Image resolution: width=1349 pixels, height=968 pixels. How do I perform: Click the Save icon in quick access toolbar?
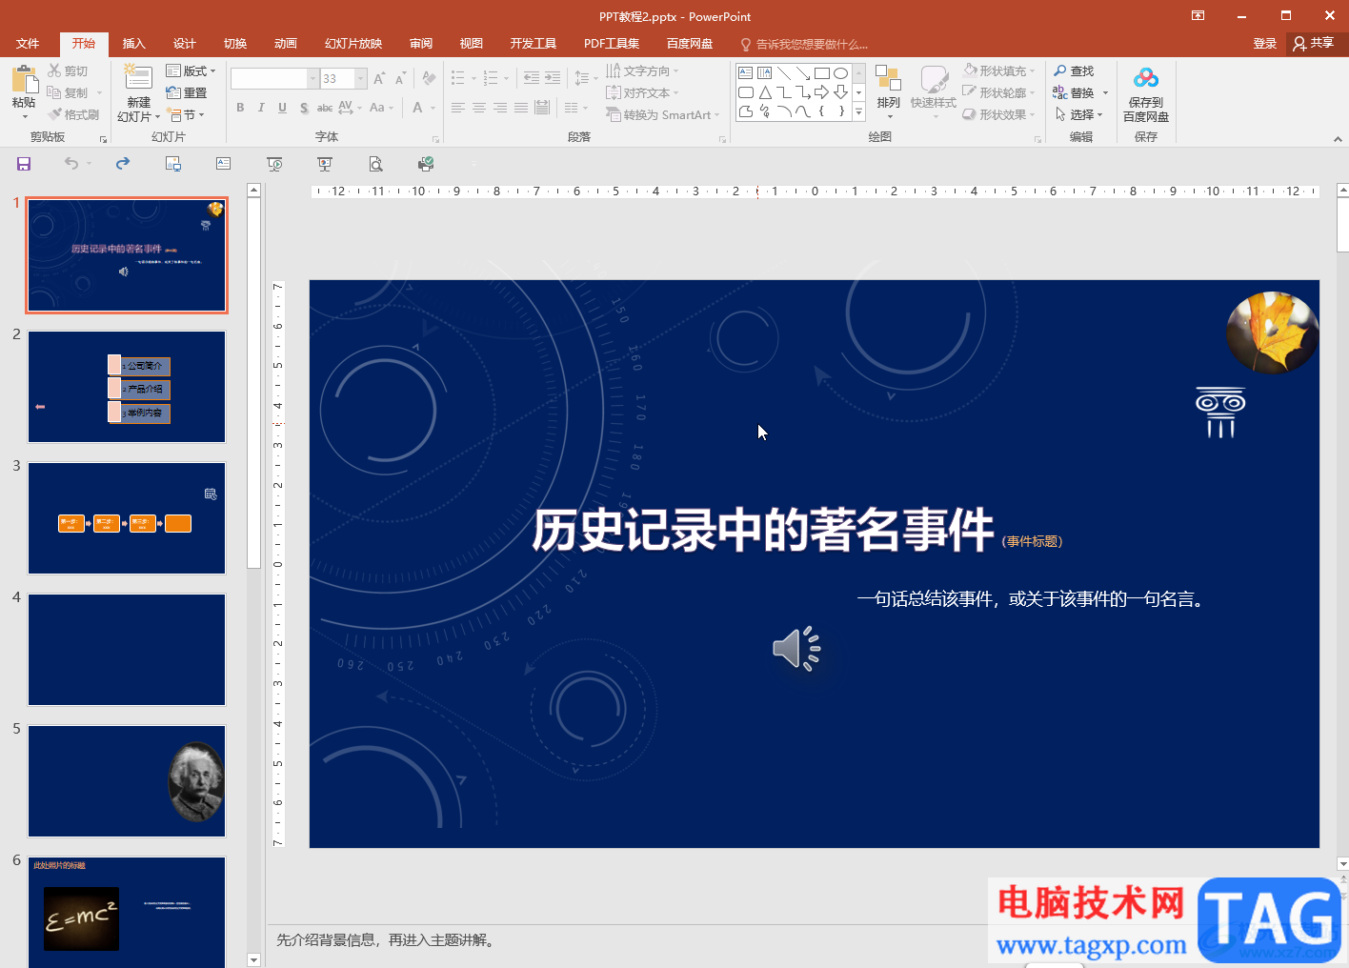click(24, 164)
